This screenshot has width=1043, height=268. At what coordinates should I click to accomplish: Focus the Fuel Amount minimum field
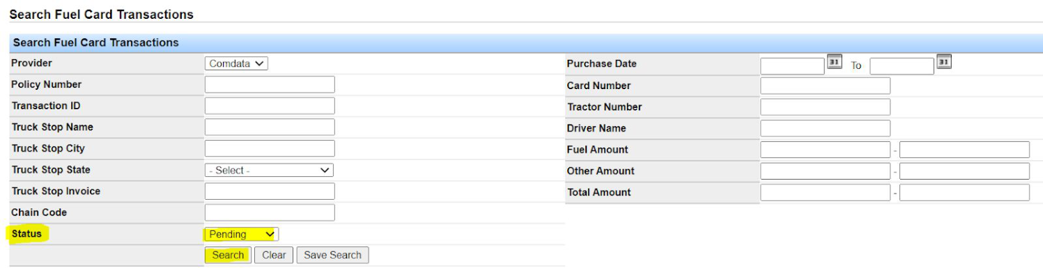click(825, 150)
